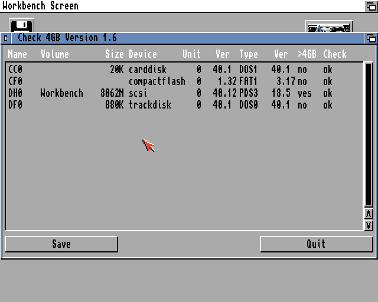Click the Check 4GB window depth gadget
This screenshot has height=302, width=378.
[371, 38]
